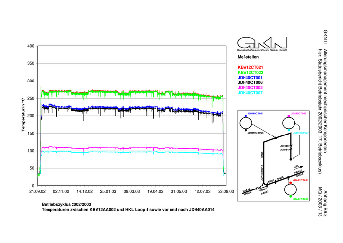The height and width of the screenshot is (243, 343).
Task: Select JDH40CT006 legend entry in legend list
Action: 250,82
